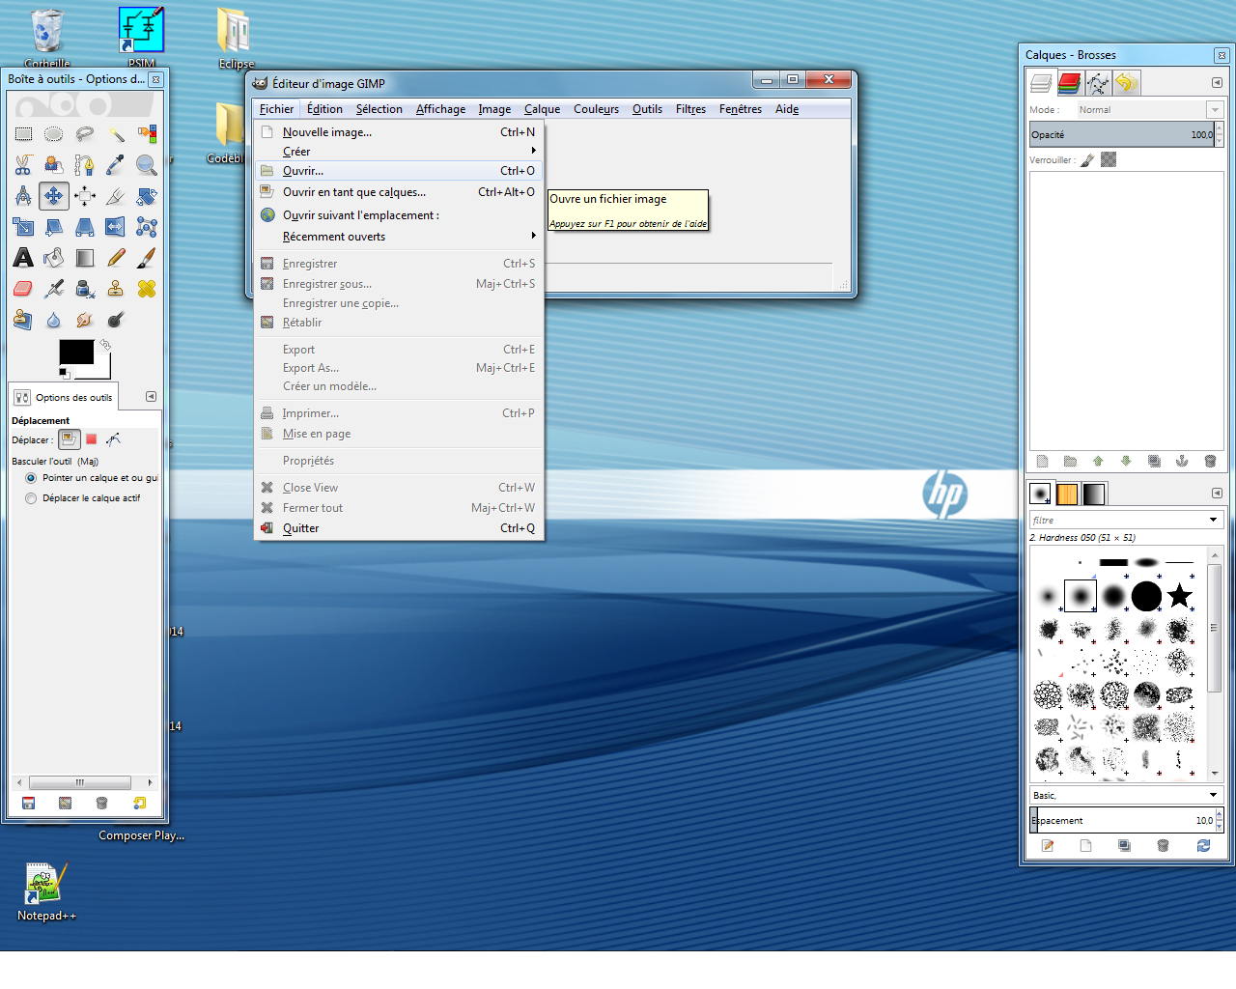Screen dimensions: 1236x989
Task: Select the Color Picker eyedropper tool
Action: (116, 165)
